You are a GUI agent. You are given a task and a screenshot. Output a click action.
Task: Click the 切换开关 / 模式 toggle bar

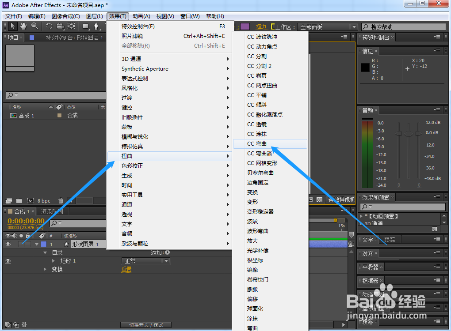146,325
